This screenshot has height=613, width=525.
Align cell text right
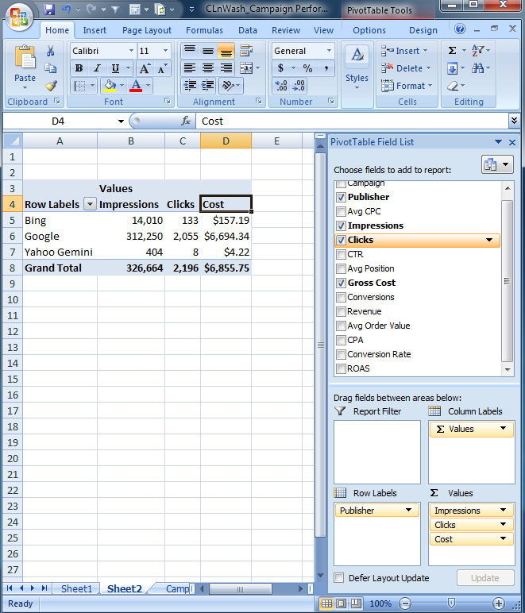[x=226, y=68]
